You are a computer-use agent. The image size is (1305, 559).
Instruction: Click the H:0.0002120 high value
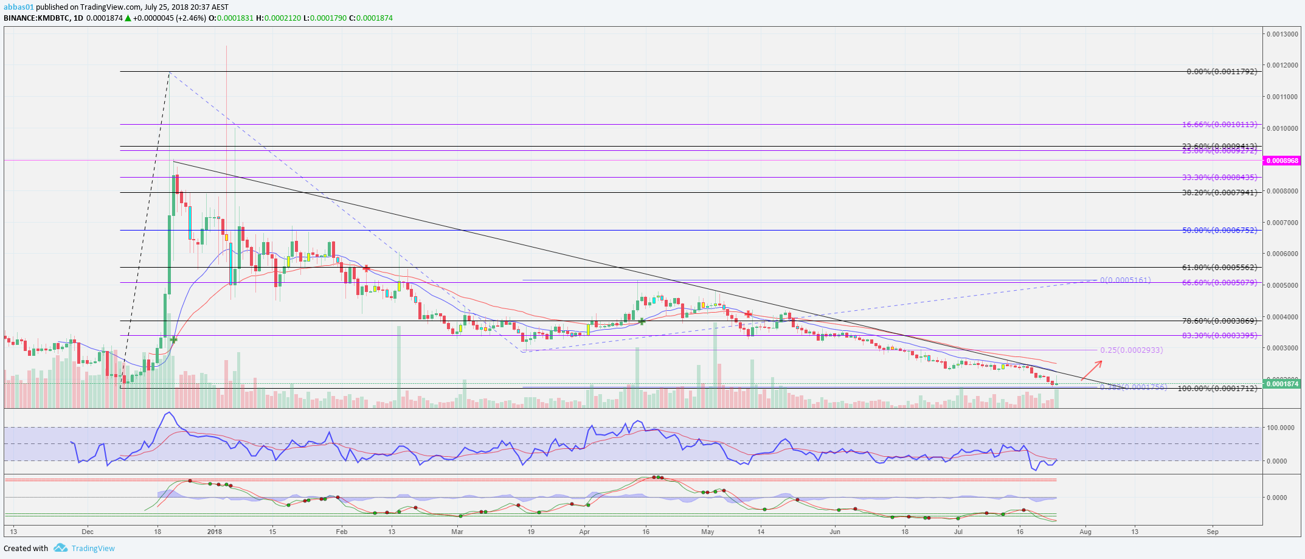279,18
